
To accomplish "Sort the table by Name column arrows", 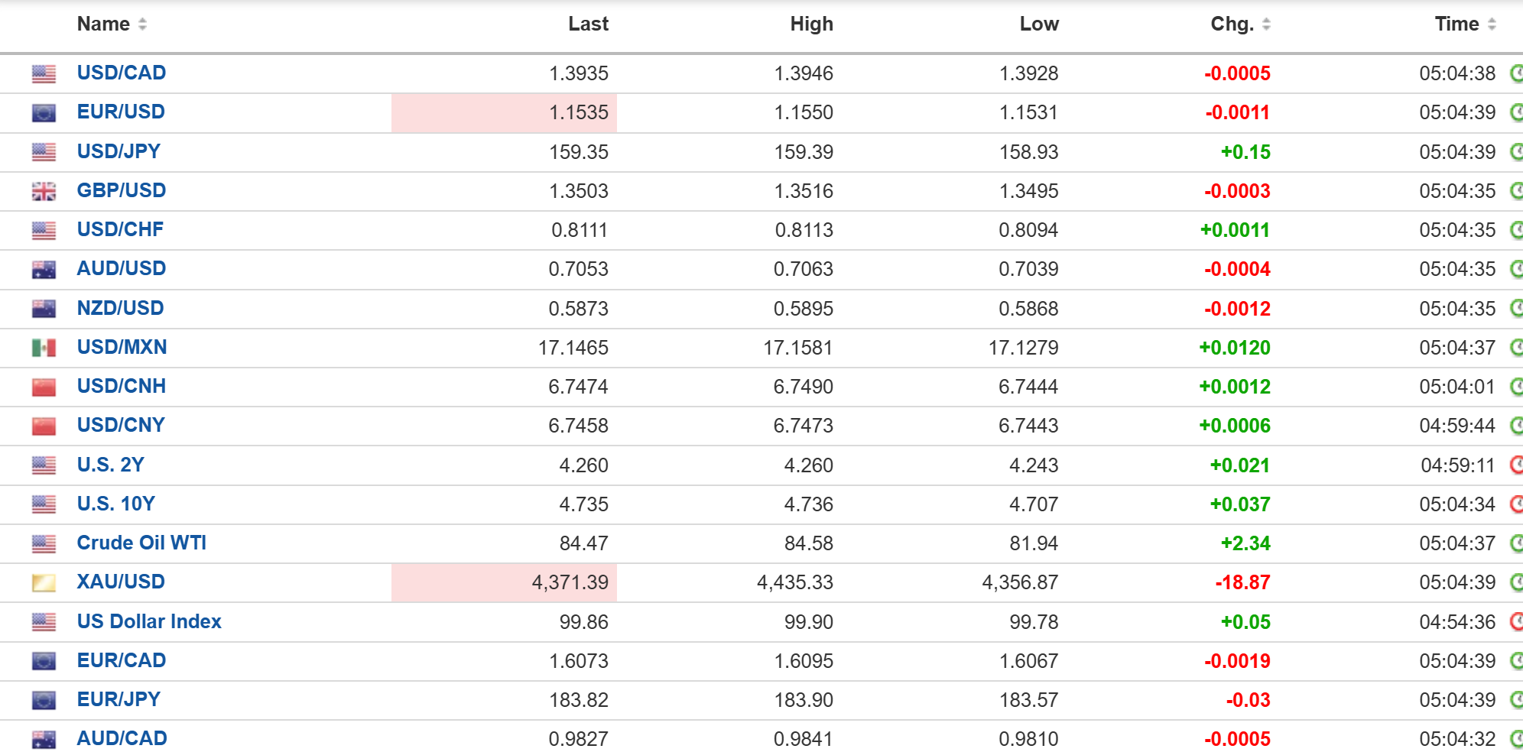I will pos(142,24).
